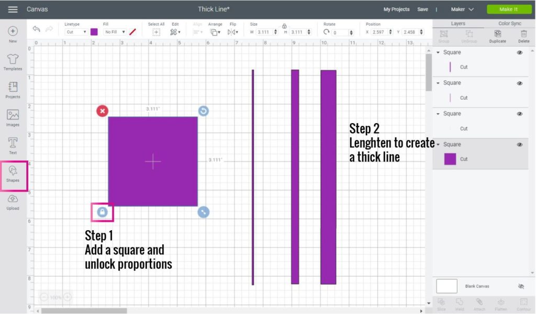Click the X position input field
536x314 pixels.
[379, 32]
